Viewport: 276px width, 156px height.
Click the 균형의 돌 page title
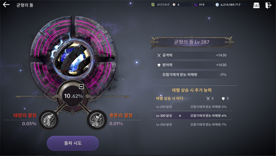(24, 5)
